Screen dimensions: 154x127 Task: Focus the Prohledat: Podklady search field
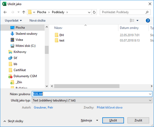click(x=125, y=12)
